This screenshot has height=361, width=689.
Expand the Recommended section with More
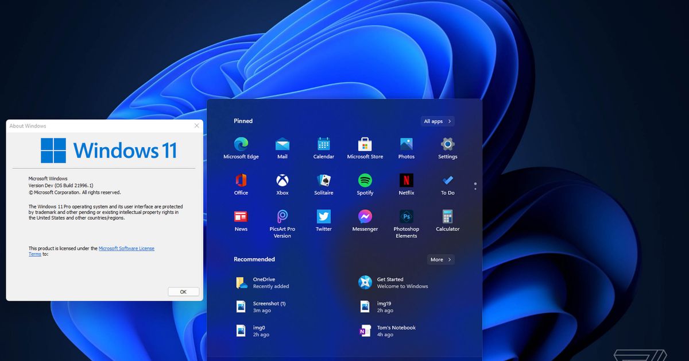click(x=440, y=259)
